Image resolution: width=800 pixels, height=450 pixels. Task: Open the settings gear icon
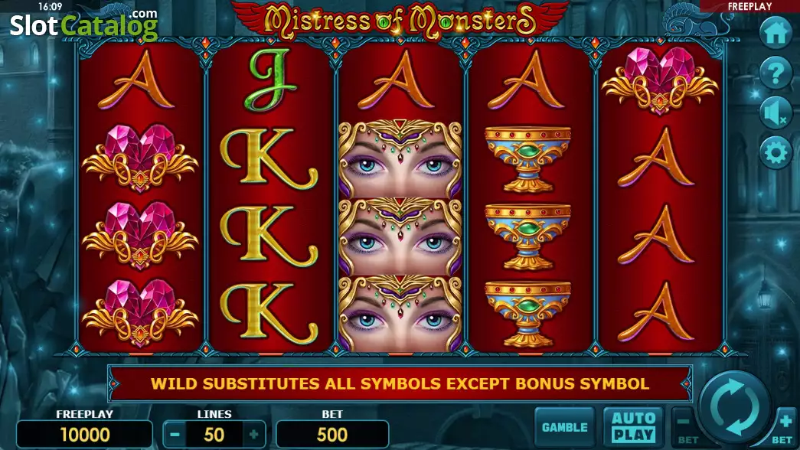point(776,153)
